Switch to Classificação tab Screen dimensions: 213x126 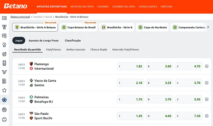tap(73, 40)
